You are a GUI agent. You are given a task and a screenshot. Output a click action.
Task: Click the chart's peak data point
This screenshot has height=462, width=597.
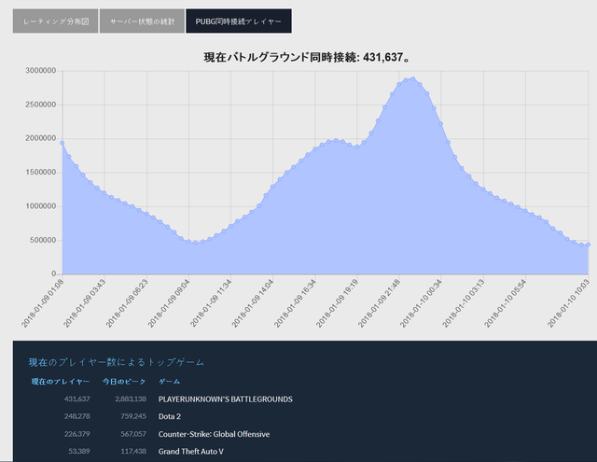(412, 78)
